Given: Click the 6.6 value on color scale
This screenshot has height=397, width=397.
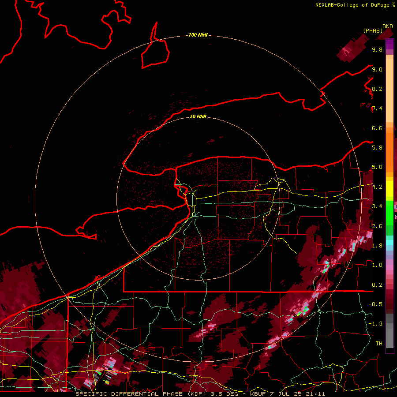Looking at the screenshot, I should [377, 128].
